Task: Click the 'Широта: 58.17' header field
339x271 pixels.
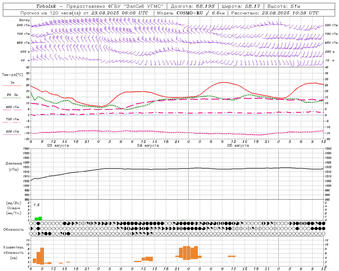Action: point(241,6)
